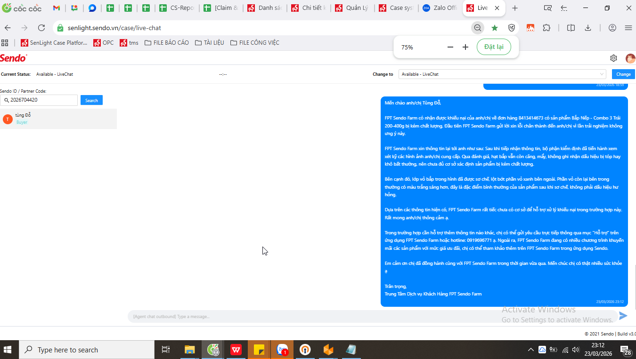Open the OPC bookmark
636x359 pixels.
tap(104, 43)
